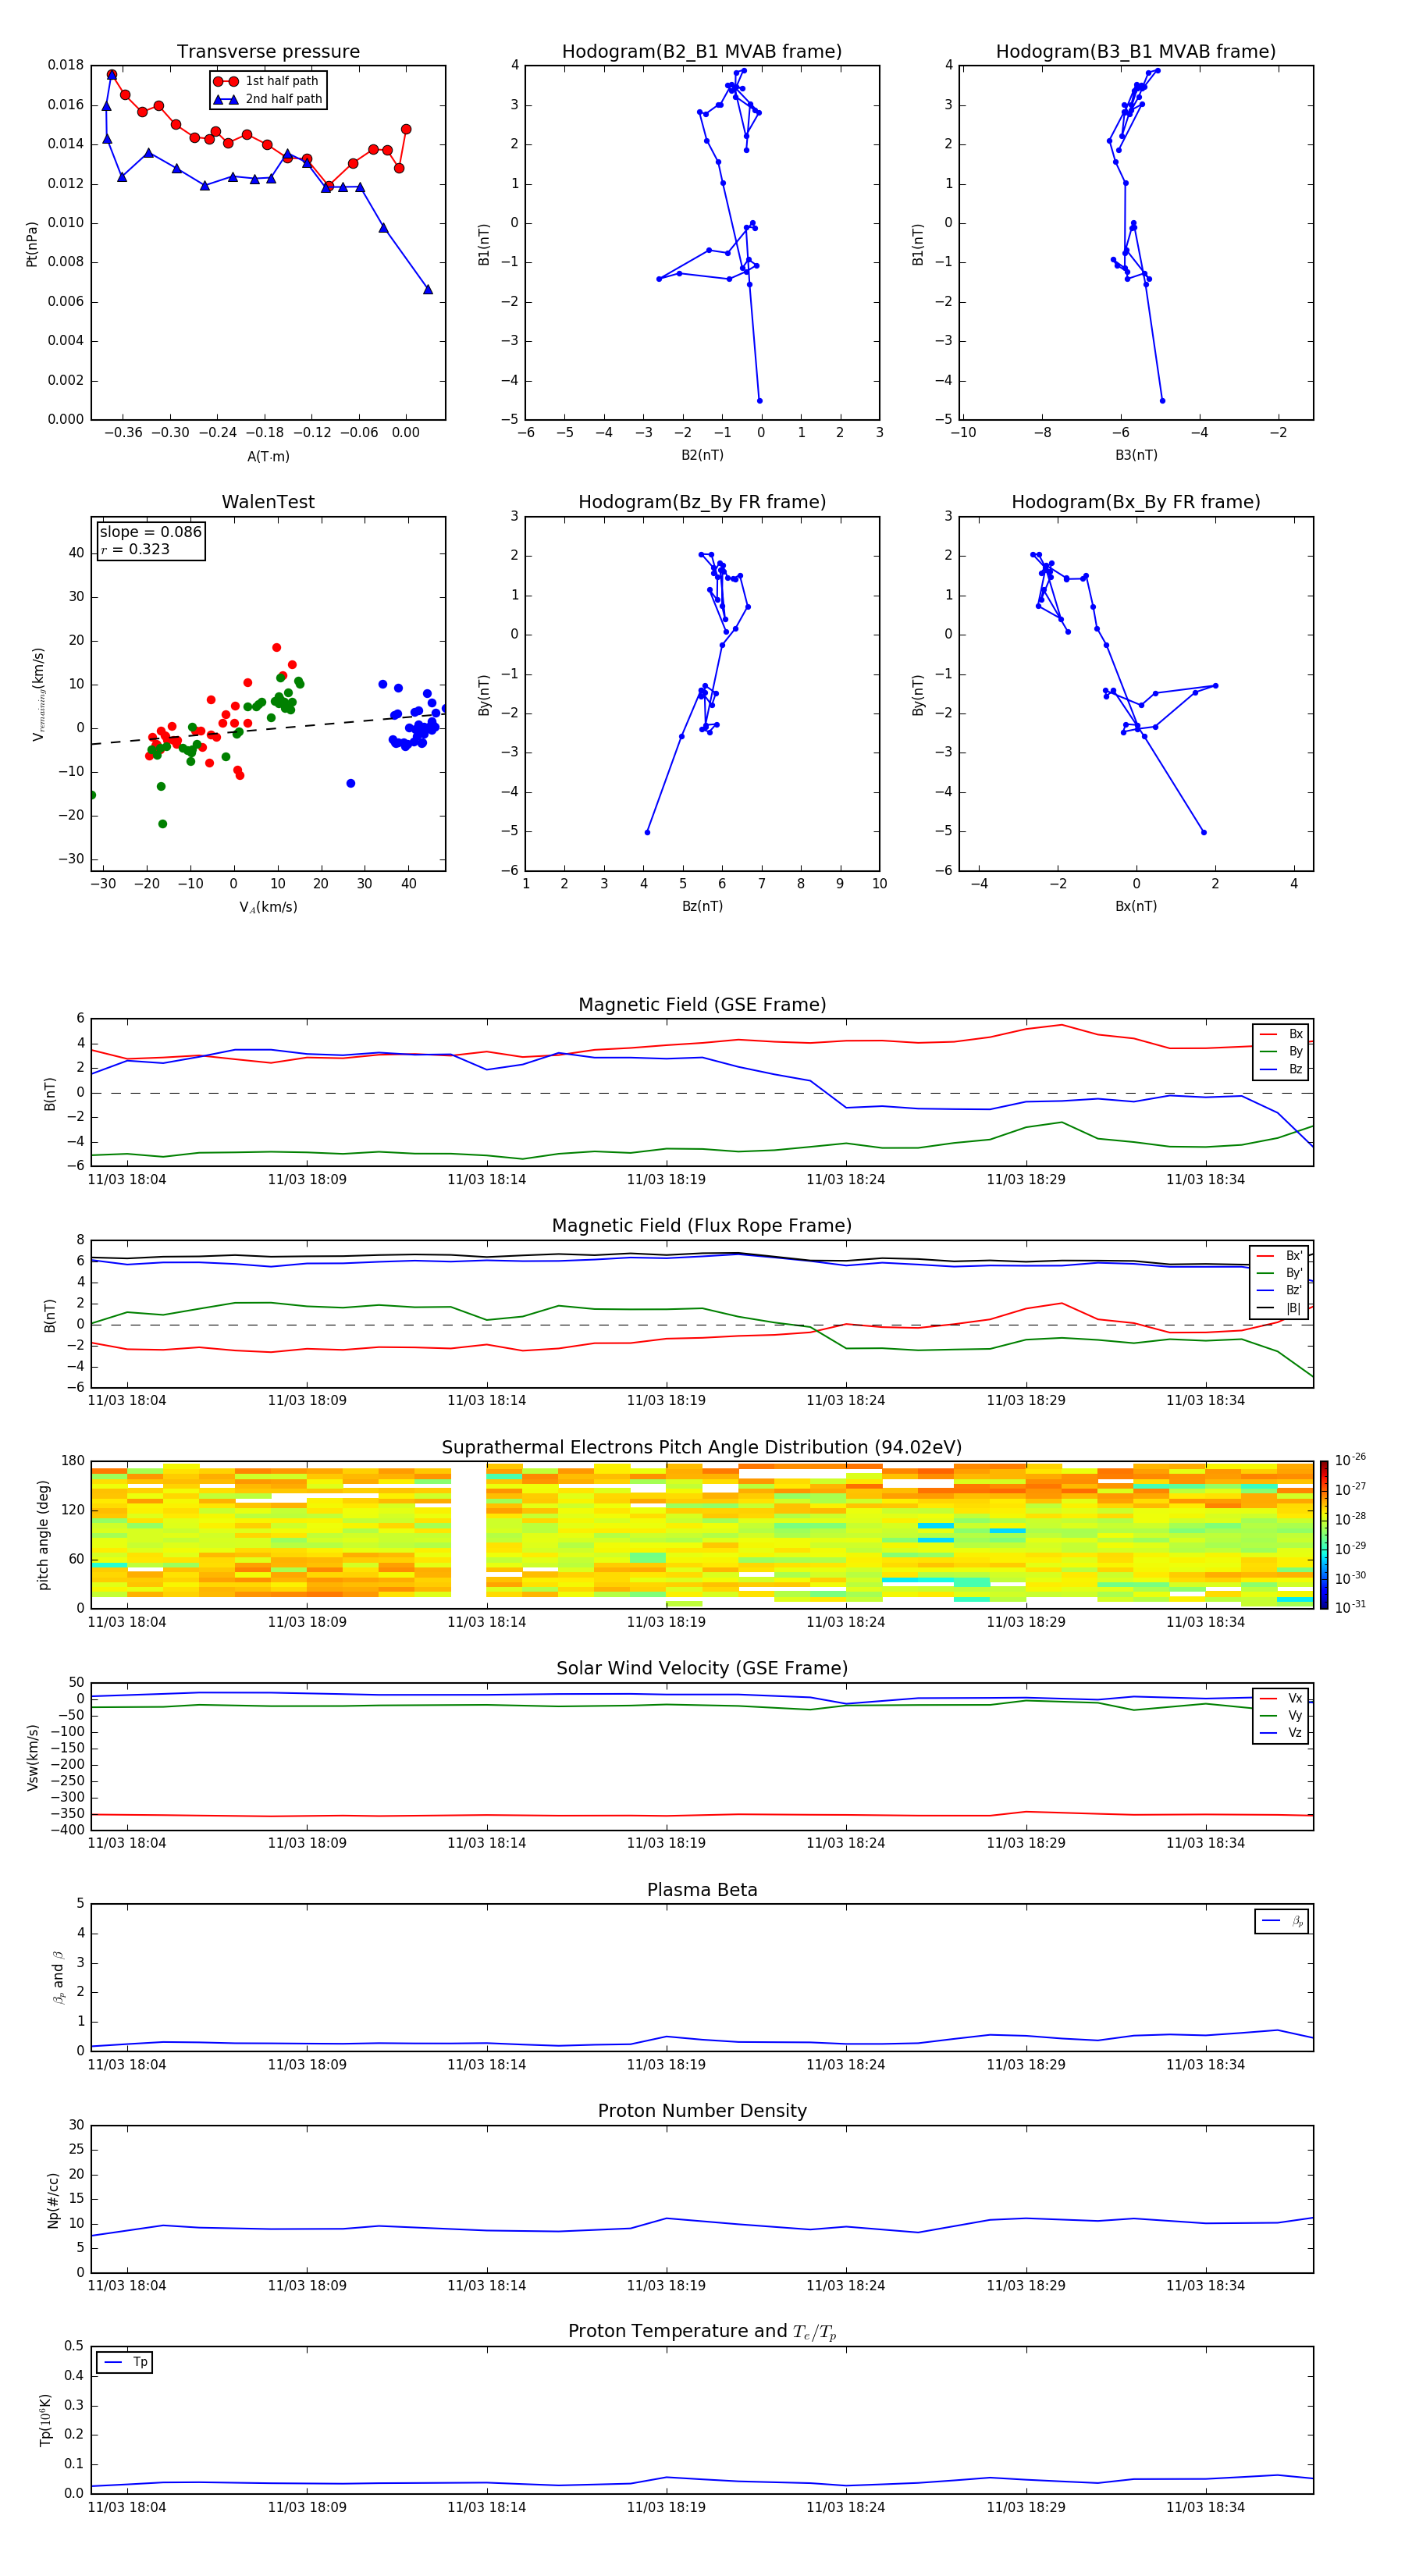Click the "Hodogram(B3_B1 MVAB frame)" title
The width and height of the screenshot is (1405, 2576).
pyautogui.click(x=1136, y=52)
